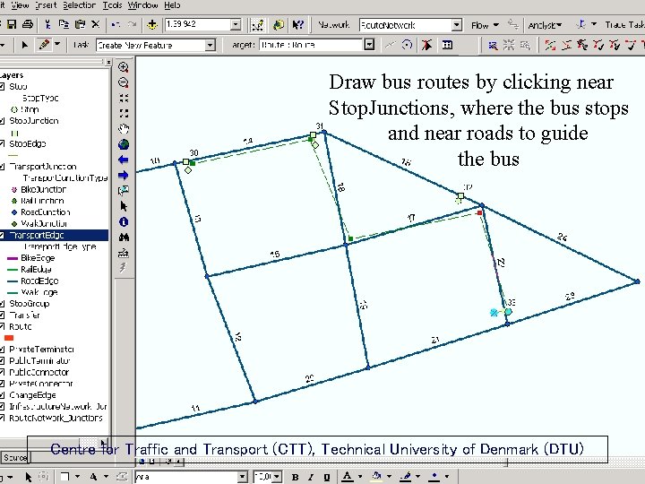Open the Help menu

pyautogui.click(x=172, y=5)
